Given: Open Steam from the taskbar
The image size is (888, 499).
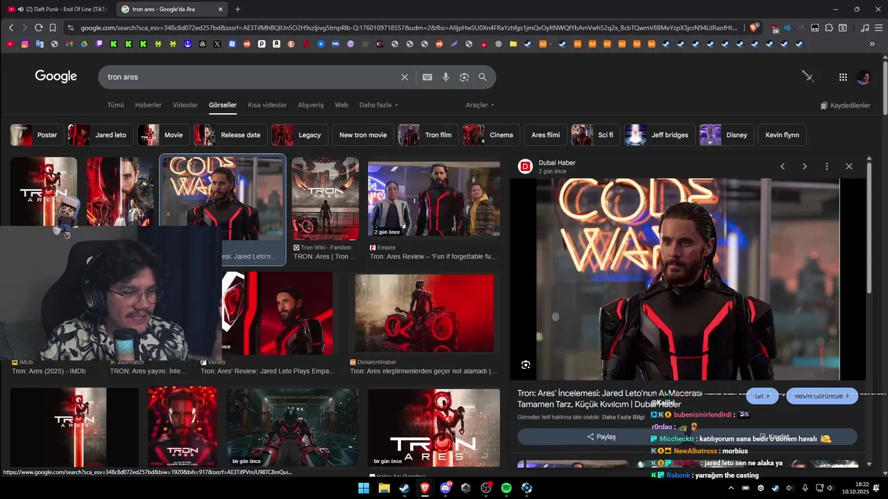Looking at the screenshot, I should pos(404,488).
